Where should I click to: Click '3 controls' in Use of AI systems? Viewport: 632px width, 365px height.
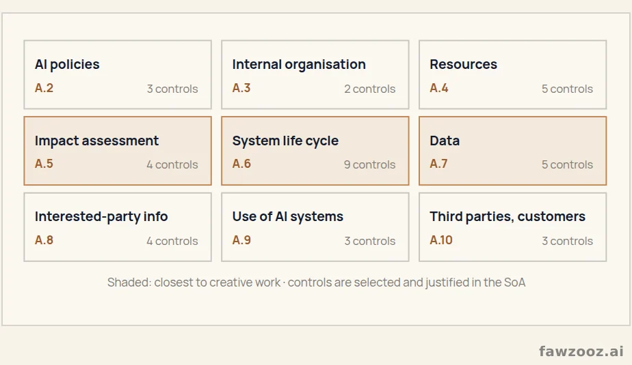point(370,241)
